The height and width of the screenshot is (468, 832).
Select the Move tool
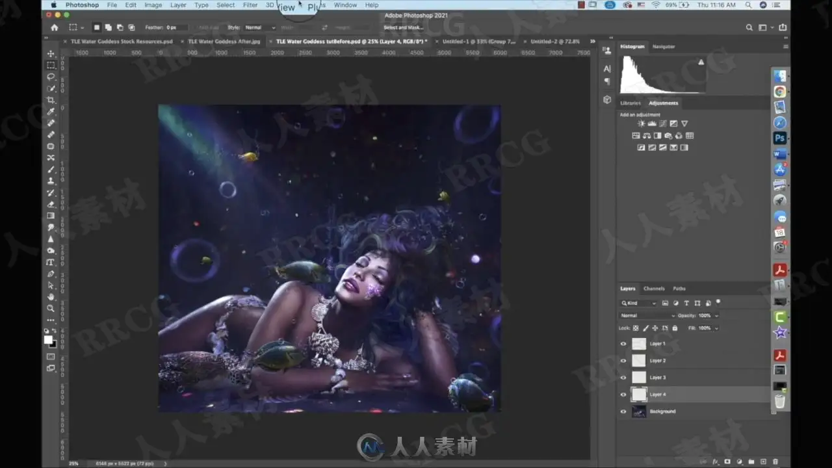[x=51, y=53]
